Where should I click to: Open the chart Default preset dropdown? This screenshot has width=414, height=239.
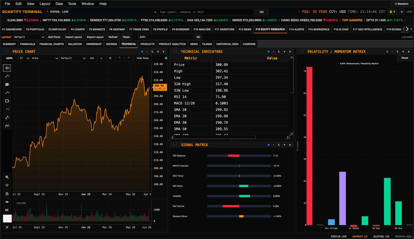[73, 58]
